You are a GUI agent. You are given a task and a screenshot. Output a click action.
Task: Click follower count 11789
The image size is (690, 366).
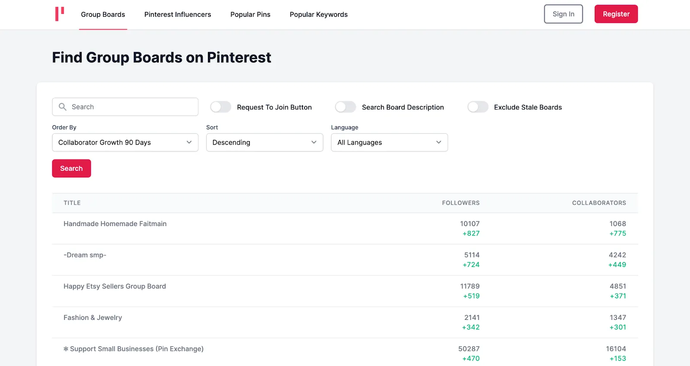pos(470,286)
